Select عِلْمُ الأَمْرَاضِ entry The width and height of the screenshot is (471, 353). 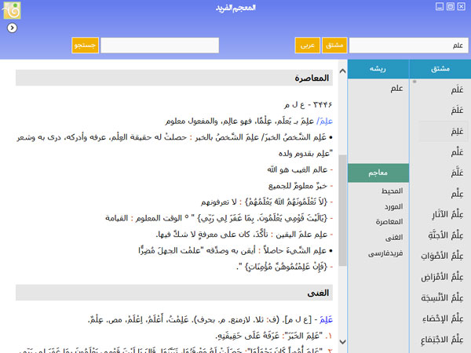[442, 277]
